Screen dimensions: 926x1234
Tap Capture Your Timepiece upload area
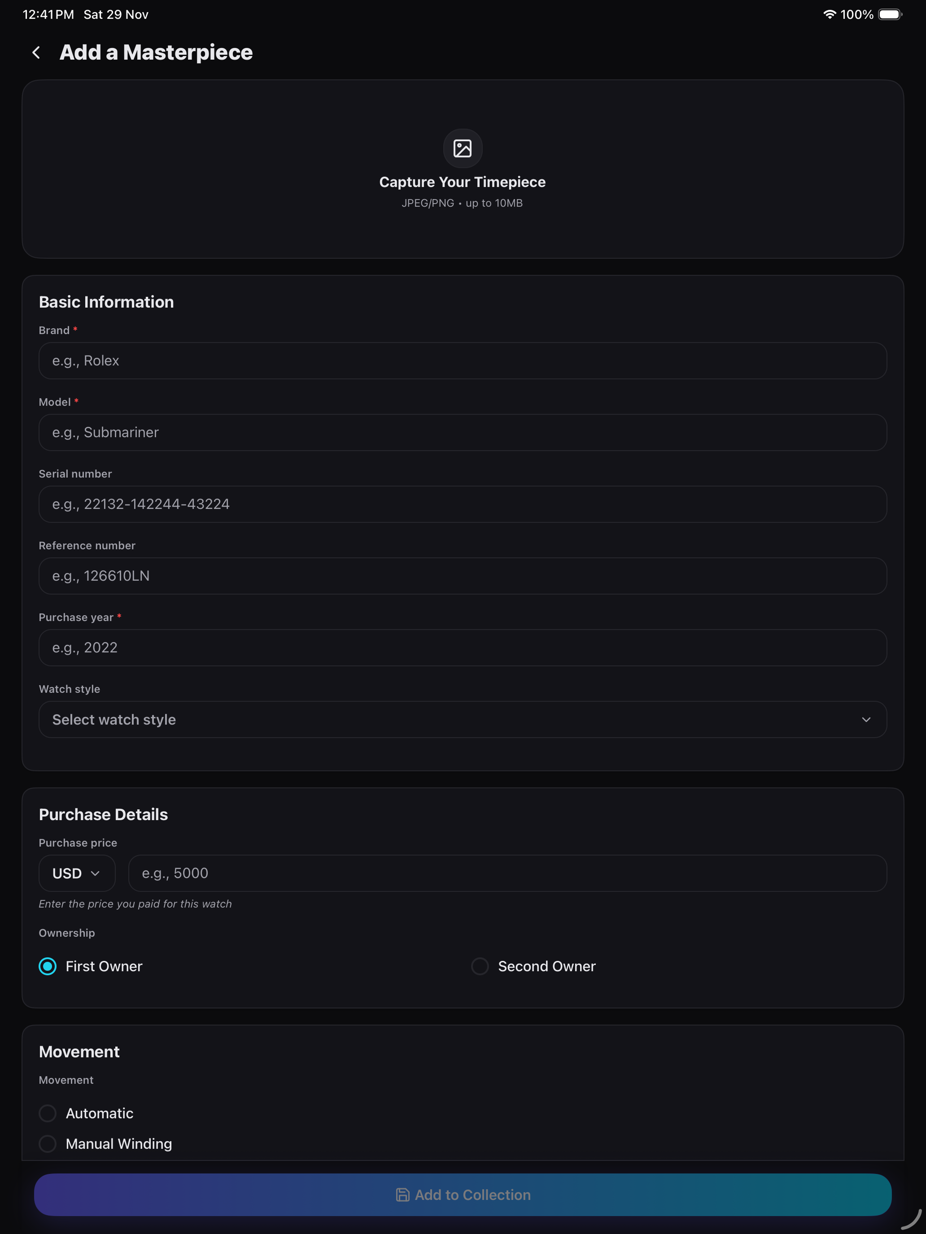click(x=463, y=169)
